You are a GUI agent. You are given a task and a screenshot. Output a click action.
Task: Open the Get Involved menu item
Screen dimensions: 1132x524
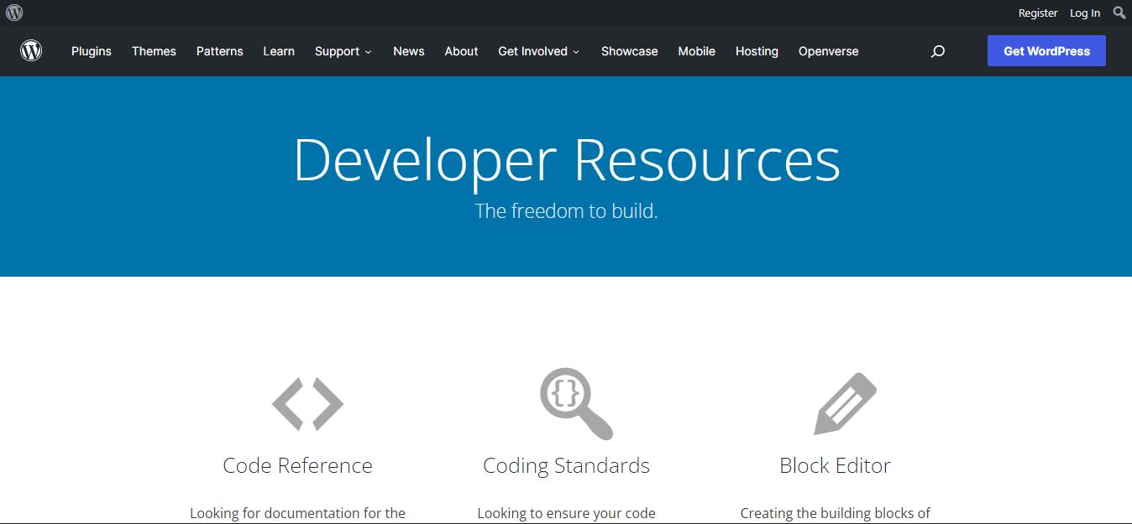[x=532, y=51]
